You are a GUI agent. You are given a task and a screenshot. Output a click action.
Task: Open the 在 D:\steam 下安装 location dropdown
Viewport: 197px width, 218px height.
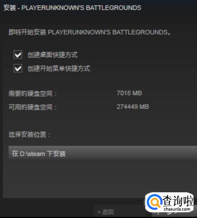103,154
